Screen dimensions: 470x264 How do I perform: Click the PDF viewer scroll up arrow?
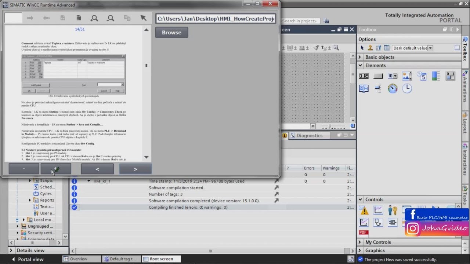click(147, 30)
